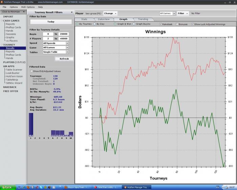The image size is (237, 190).
Task: Open the Change player dropdown
Action: [x=110, y=13]
